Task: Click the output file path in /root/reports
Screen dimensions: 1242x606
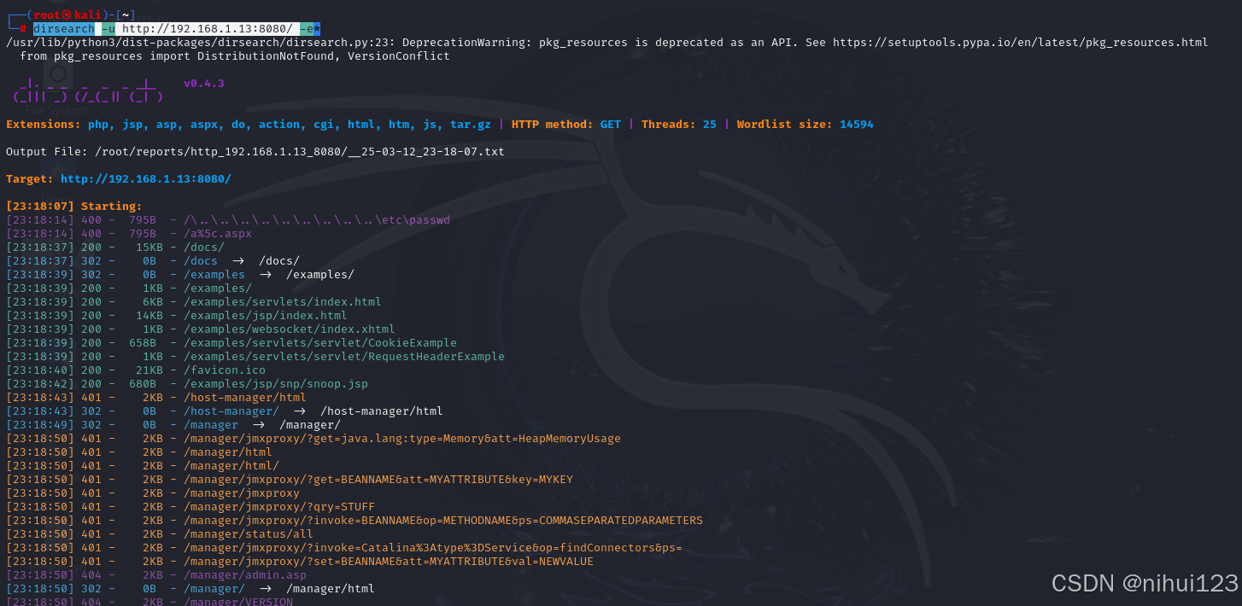Action: click(299, 152)
